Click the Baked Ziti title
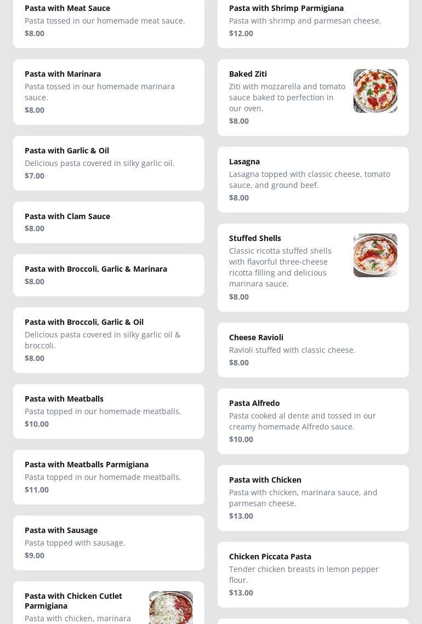Screen dimensions: 422x624 (248, 74)
